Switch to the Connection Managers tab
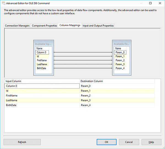The height and width of the screenshot is (149, 165). [x=17, y=26]
